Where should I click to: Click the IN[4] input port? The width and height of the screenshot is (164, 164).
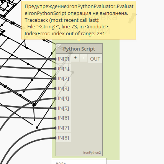coord(63,98)
